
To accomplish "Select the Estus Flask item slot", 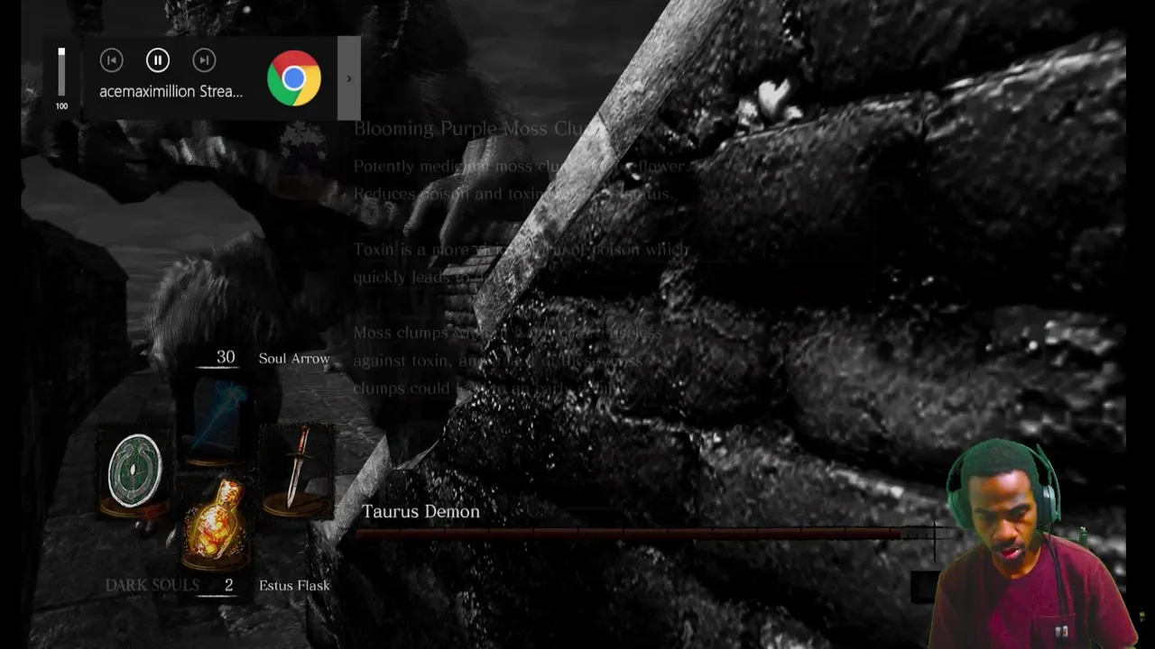I will [x=217, y=525].
